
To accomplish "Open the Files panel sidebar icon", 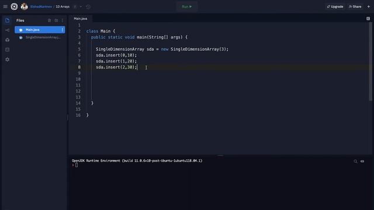I will [x=7, y=20].
